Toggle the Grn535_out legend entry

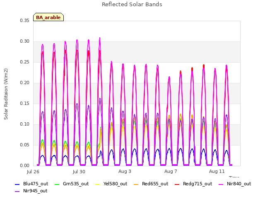(72, 184)
